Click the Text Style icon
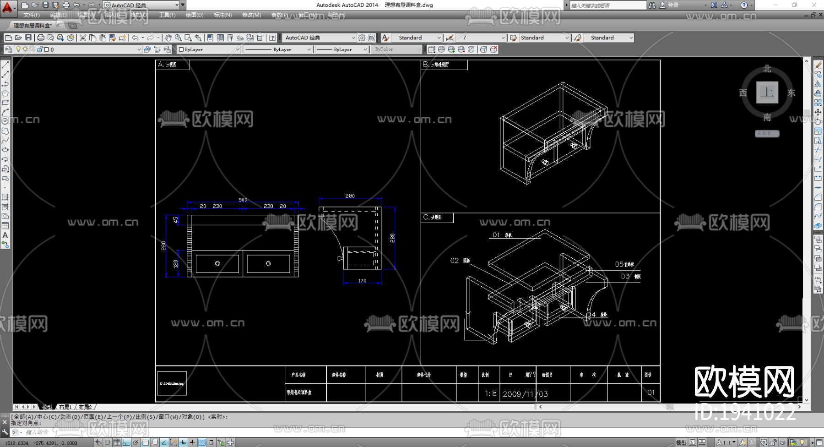The image size is (824, 447). tap(386, 38)
